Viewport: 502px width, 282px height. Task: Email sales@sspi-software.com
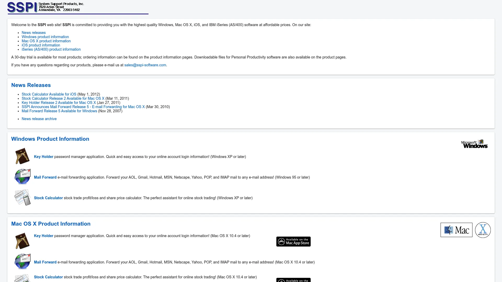tap(145, 65)
